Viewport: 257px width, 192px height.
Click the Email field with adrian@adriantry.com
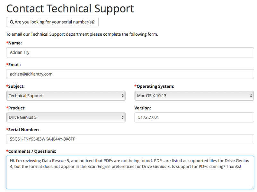(130, 74)
